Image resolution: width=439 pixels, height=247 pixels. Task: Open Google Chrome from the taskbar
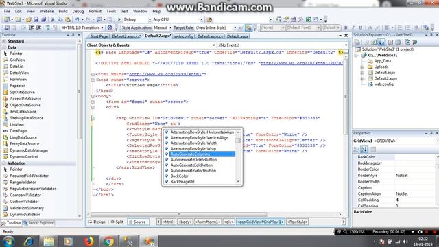(108, 241)
